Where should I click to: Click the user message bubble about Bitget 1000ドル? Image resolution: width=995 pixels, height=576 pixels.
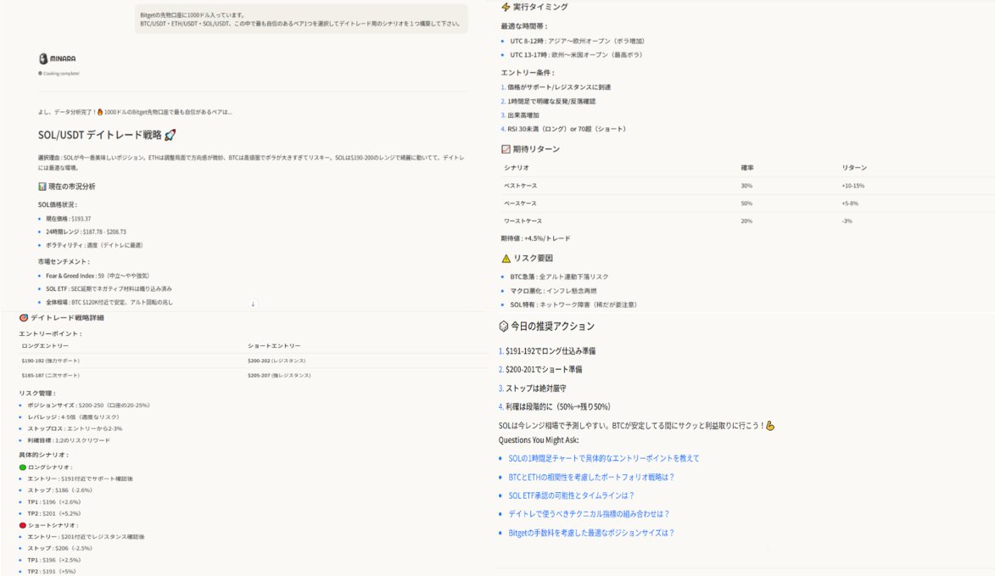[x=301, y=19]
